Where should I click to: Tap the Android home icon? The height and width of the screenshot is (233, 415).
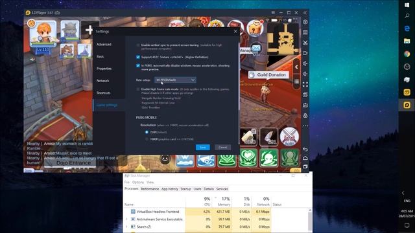point(305,158)
